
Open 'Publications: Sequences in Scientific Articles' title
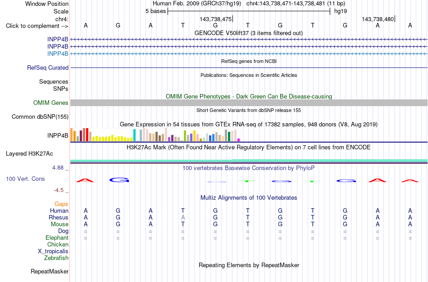[249, 75]
